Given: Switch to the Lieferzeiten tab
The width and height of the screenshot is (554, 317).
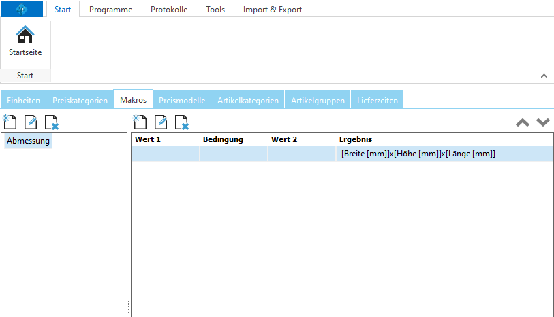Looking at the screenshot, I should tap(377, 100).
